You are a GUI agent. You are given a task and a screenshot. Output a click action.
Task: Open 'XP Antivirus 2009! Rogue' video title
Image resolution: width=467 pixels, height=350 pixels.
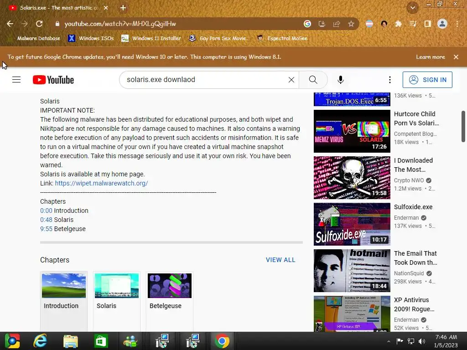click(x=414, y=304)
